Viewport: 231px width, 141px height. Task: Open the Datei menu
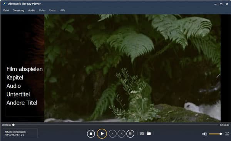point(6,10)
